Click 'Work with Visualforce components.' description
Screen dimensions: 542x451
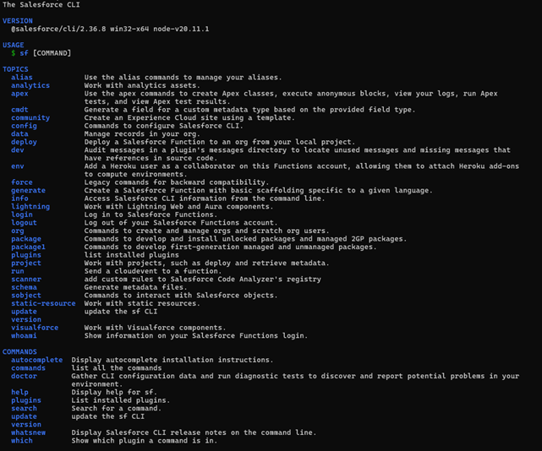coord(155,328)
